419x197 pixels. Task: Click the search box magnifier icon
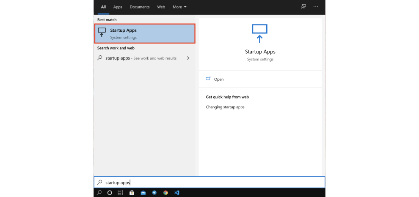[x=100, y=182]
